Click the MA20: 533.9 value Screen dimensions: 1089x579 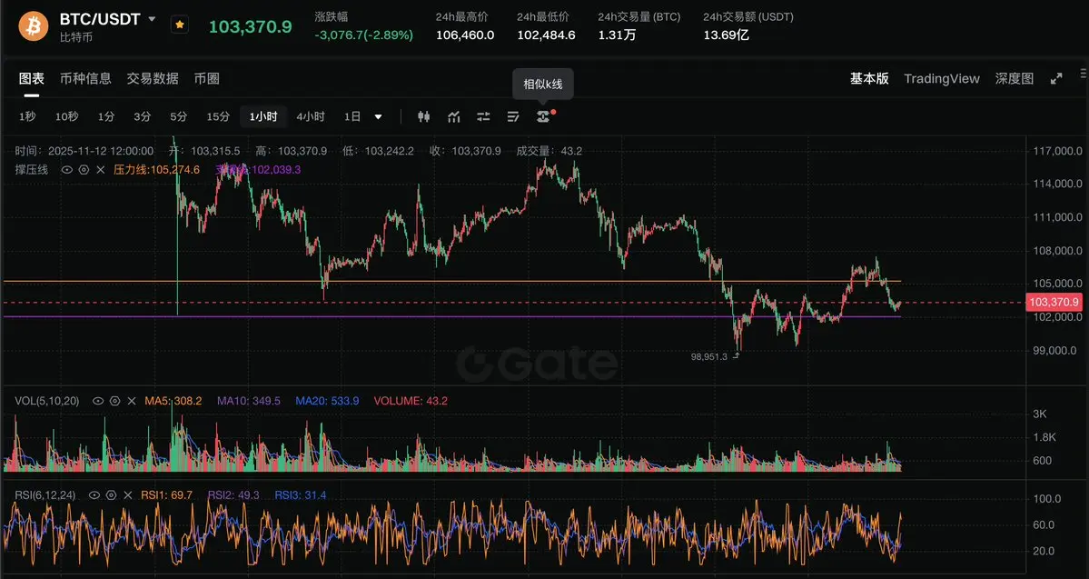pos(327,401)
